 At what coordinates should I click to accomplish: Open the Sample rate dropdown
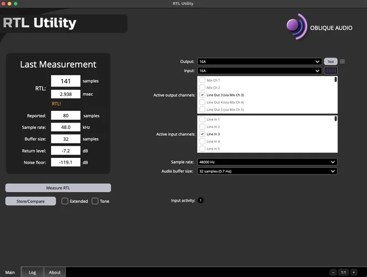pyautogui.click(x=267, y=162)
